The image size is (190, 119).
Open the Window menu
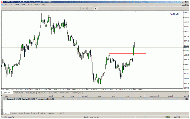(x=37, y=5)
